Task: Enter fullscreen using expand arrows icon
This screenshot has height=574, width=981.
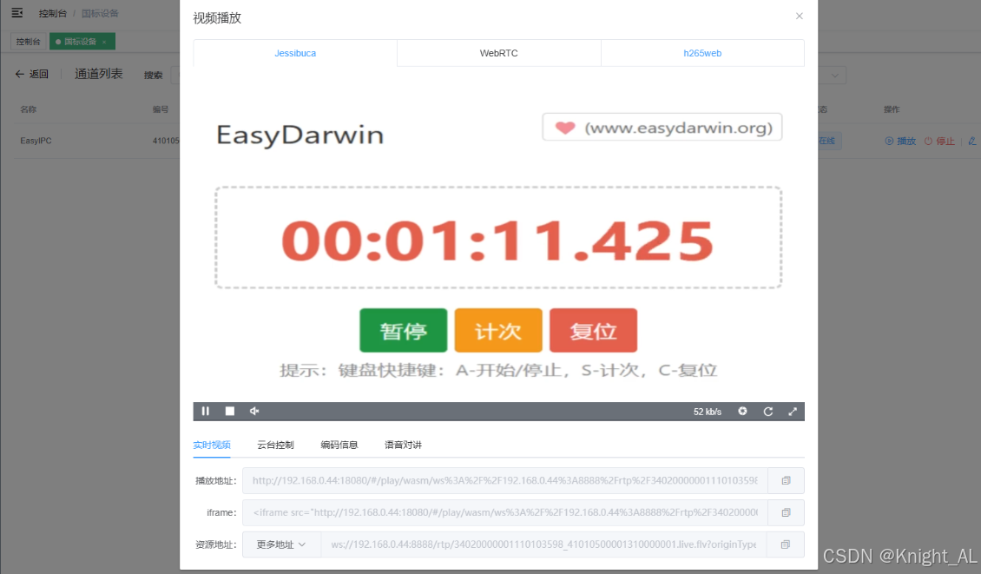Action: pos(792,412)
